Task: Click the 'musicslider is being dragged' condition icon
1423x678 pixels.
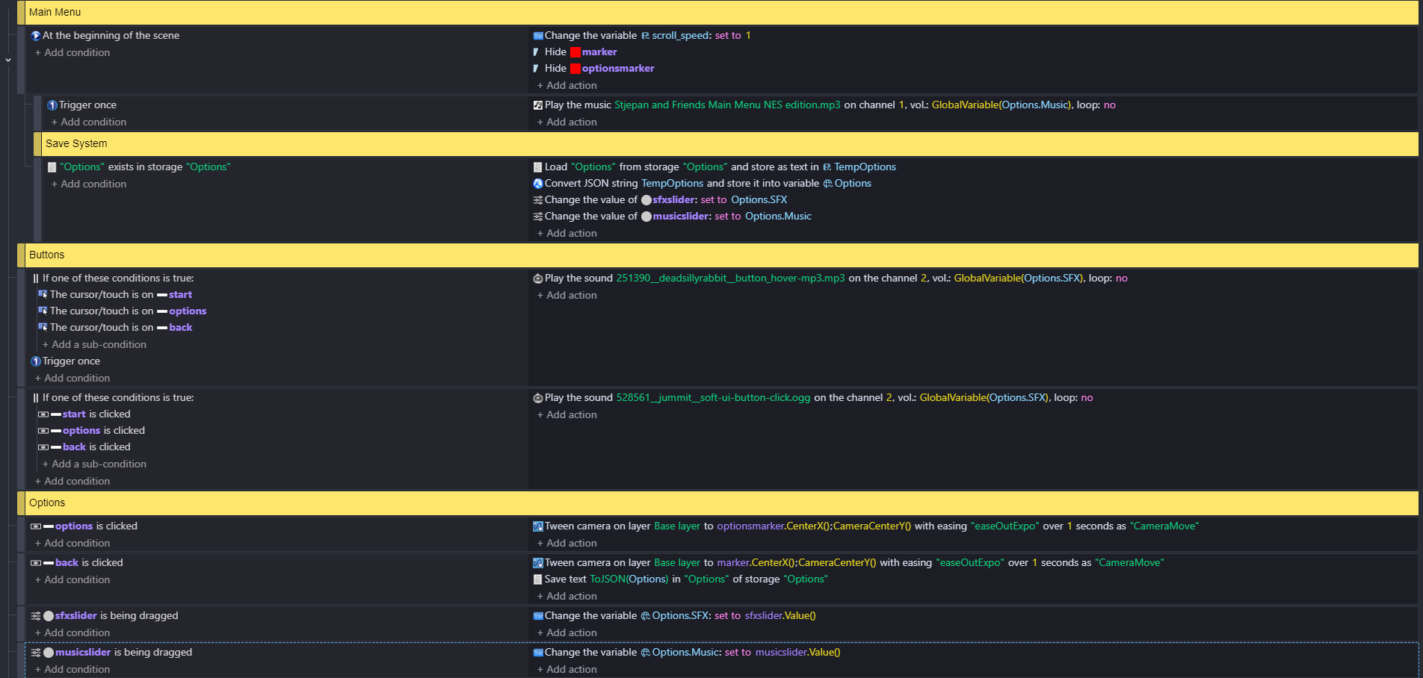Action: (36, 653)
